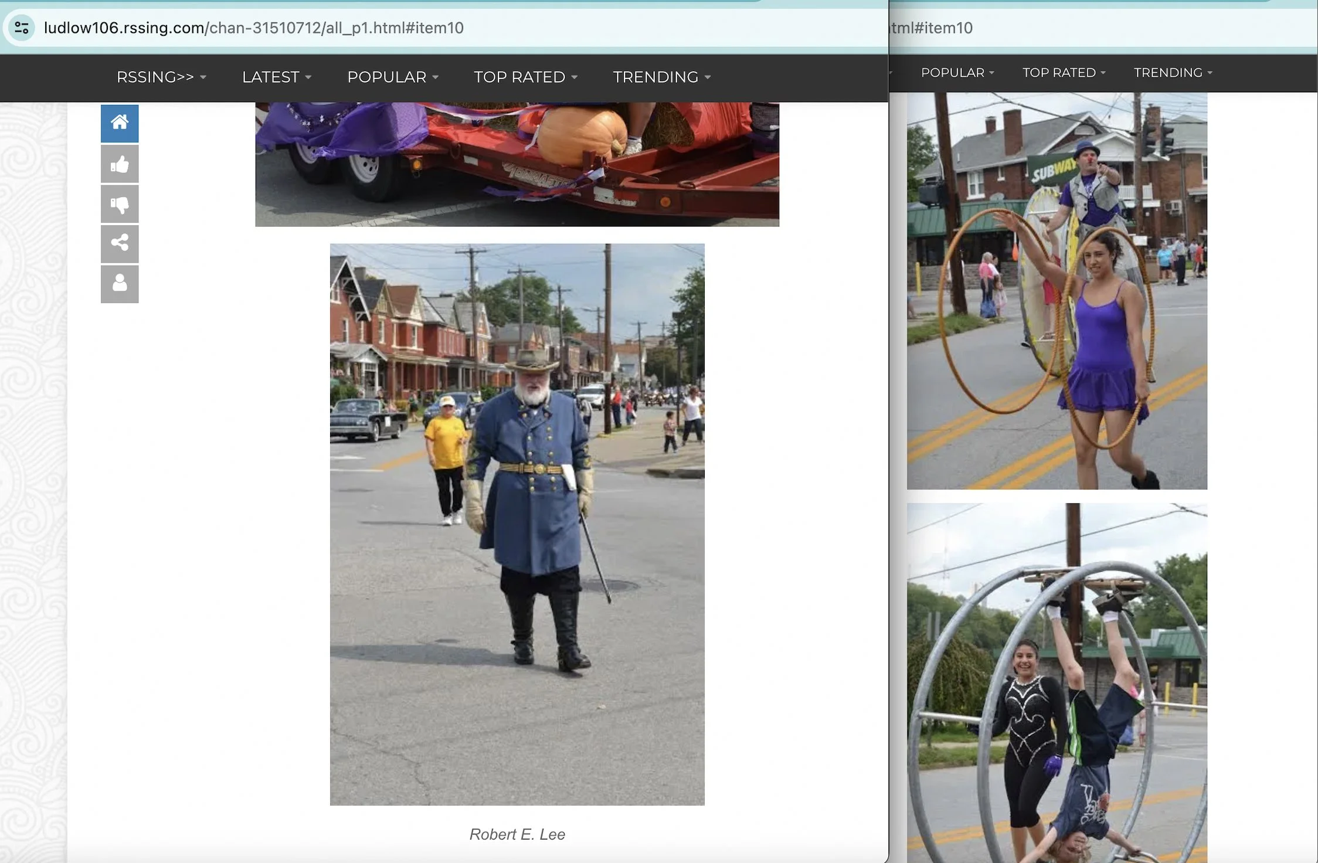The width and height of the screenshot is (1318, 863).
Task: Open TRENDING menu in left window
Action: point(662,77)
